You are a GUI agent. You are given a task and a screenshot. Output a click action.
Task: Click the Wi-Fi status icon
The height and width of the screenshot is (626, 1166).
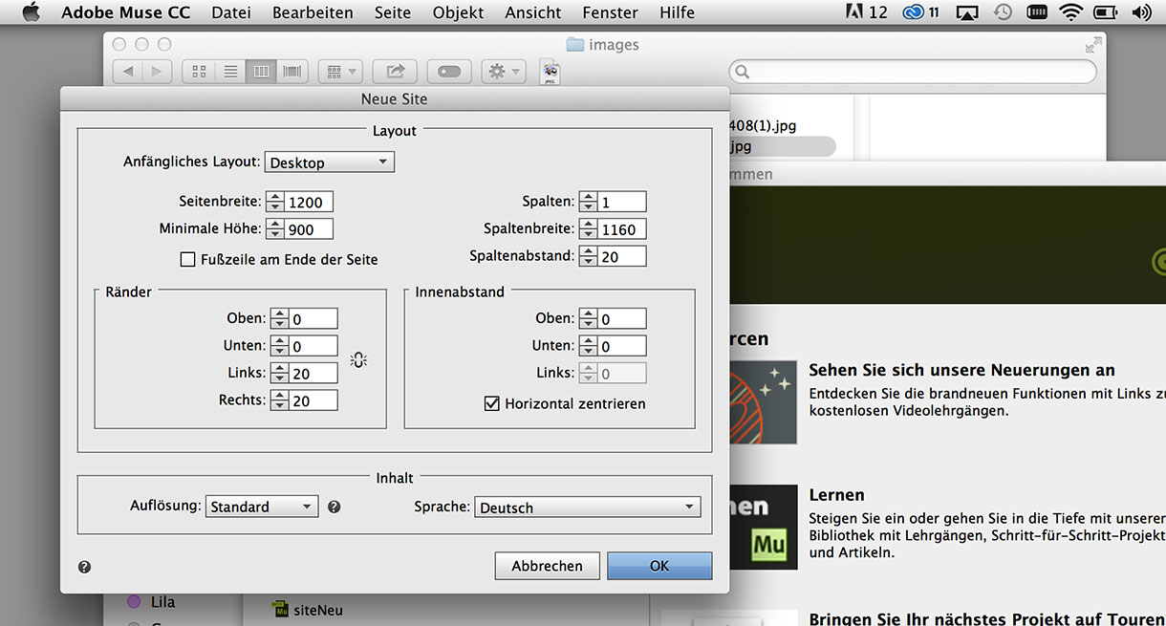1070,12
